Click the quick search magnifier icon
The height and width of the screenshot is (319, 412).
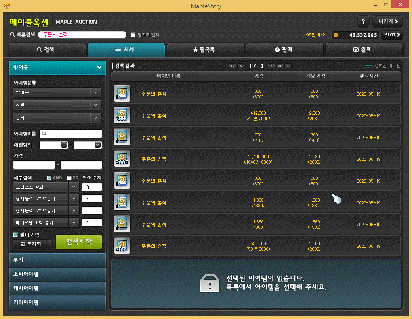(12, 35)
